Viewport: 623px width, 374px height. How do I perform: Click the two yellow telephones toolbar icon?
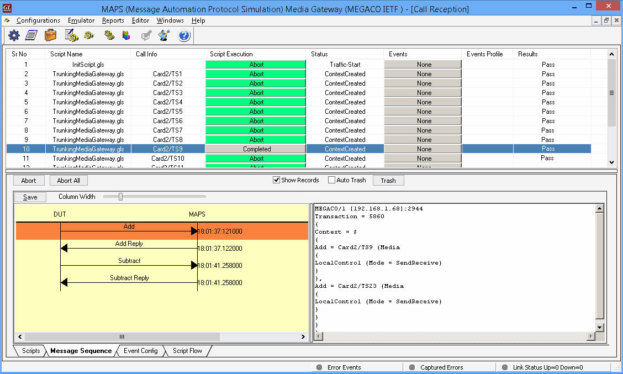(109, 35)
